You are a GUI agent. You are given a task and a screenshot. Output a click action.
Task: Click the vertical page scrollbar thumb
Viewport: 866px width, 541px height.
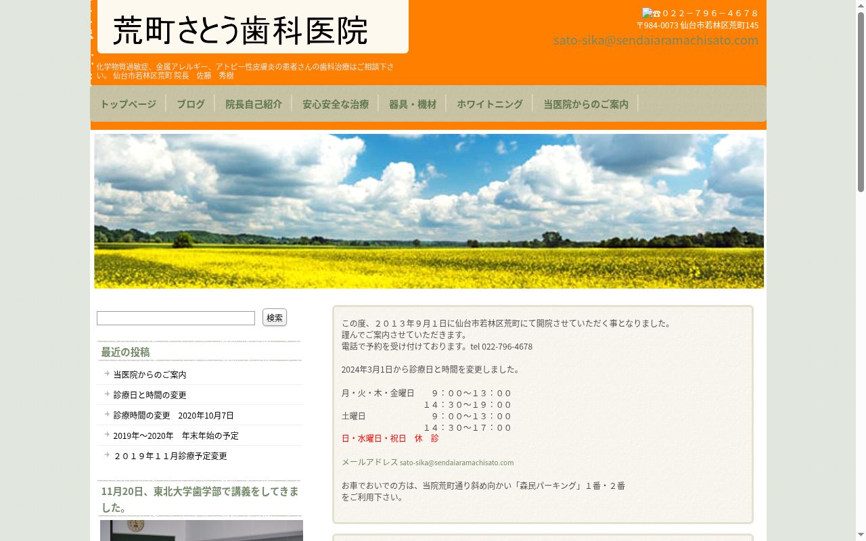861,101
